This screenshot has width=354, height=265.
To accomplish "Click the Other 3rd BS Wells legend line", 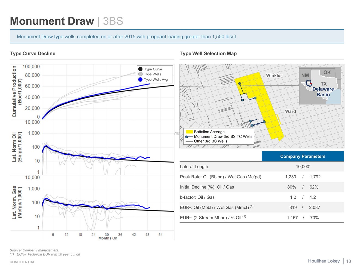I will click(189, 141).
